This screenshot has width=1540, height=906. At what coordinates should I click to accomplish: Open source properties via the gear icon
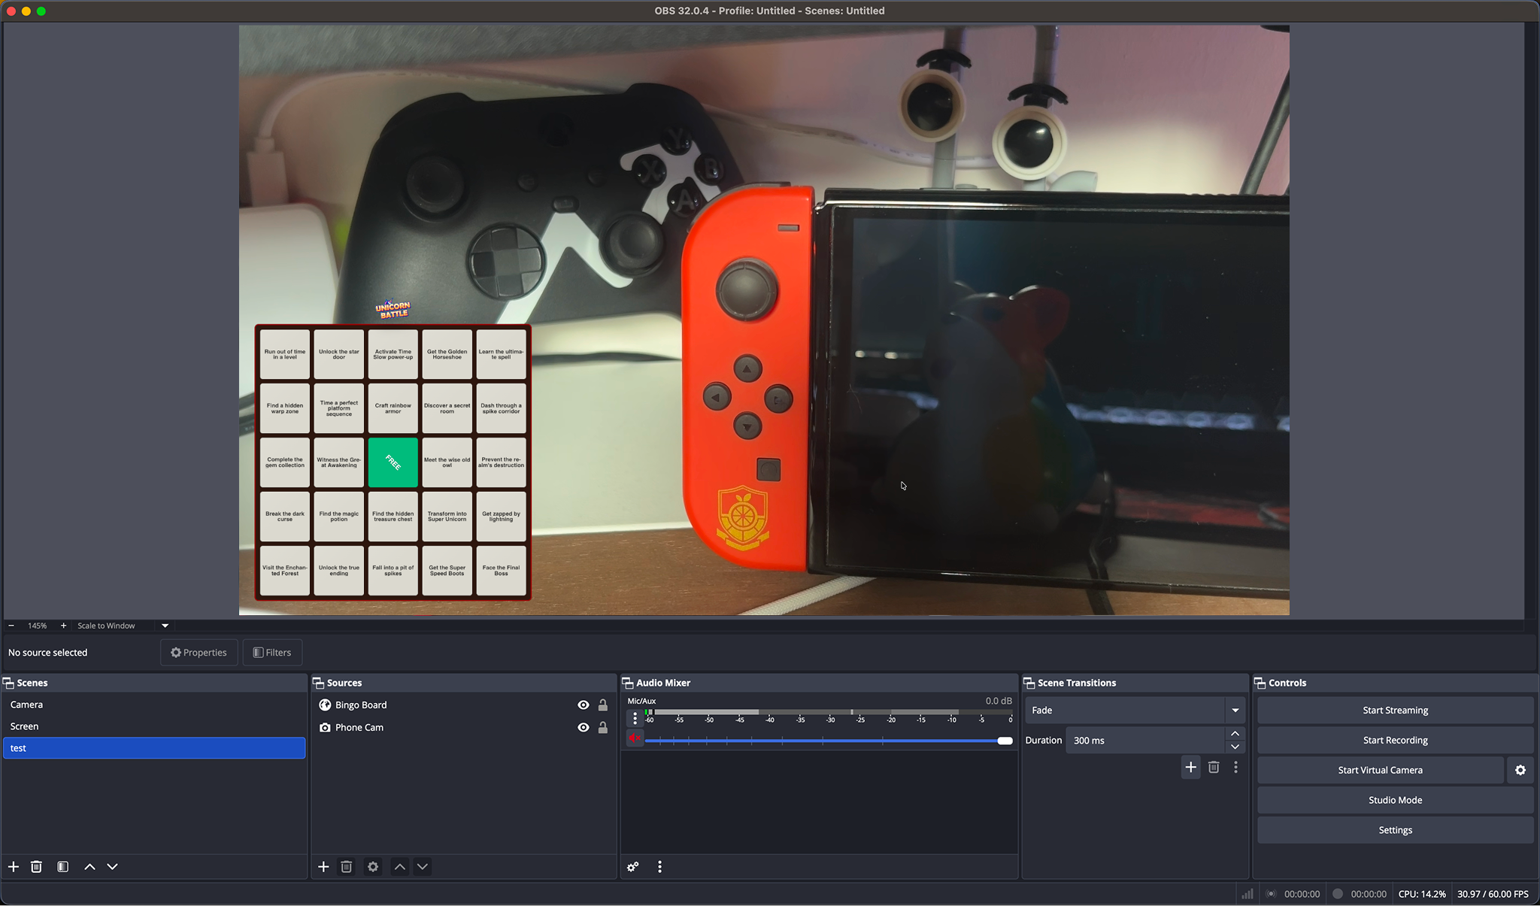372,866
